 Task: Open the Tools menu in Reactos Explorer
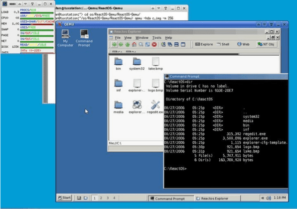157,38
